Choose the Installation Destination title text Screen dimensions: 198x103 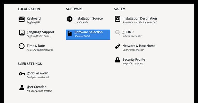point(140,18)
